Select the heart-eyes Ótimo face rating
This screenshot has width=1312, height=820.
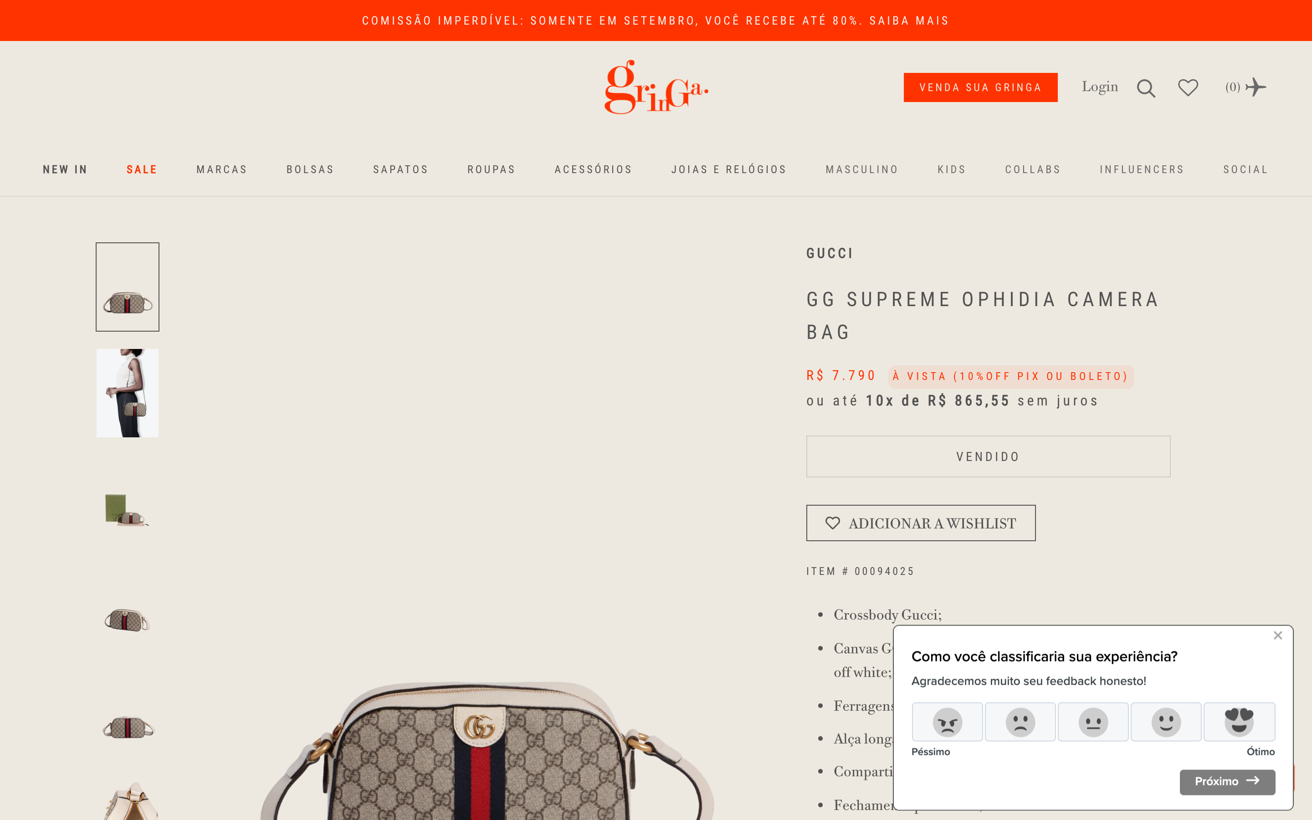(1240, 722)
